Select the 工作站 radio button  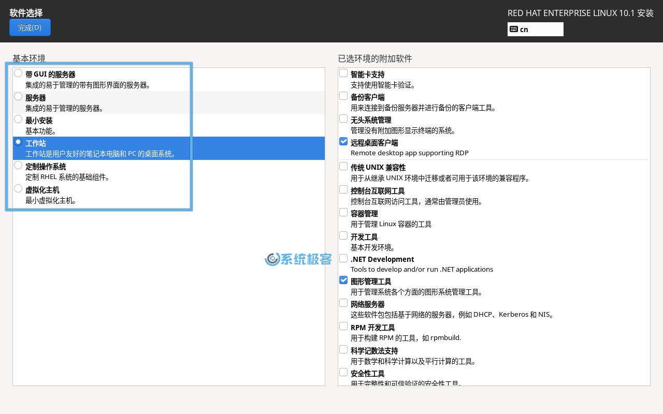(18, 142)
